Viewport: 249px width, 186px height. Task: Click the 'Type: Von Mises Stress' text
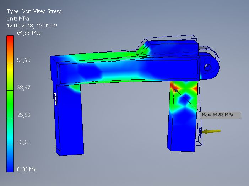[x=34, y=11]
